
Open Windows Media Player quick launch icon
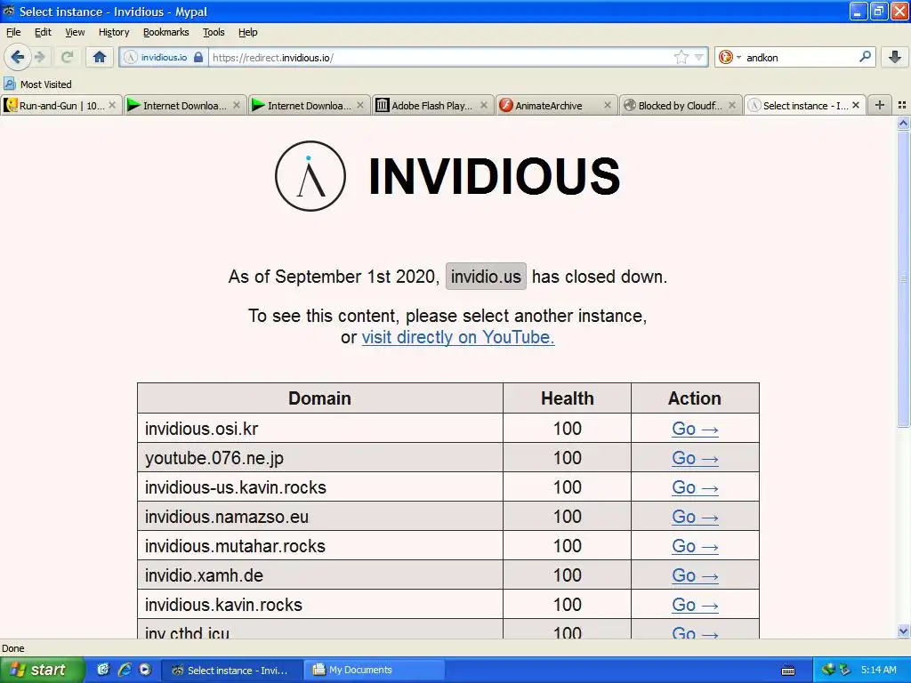[145, 670]
